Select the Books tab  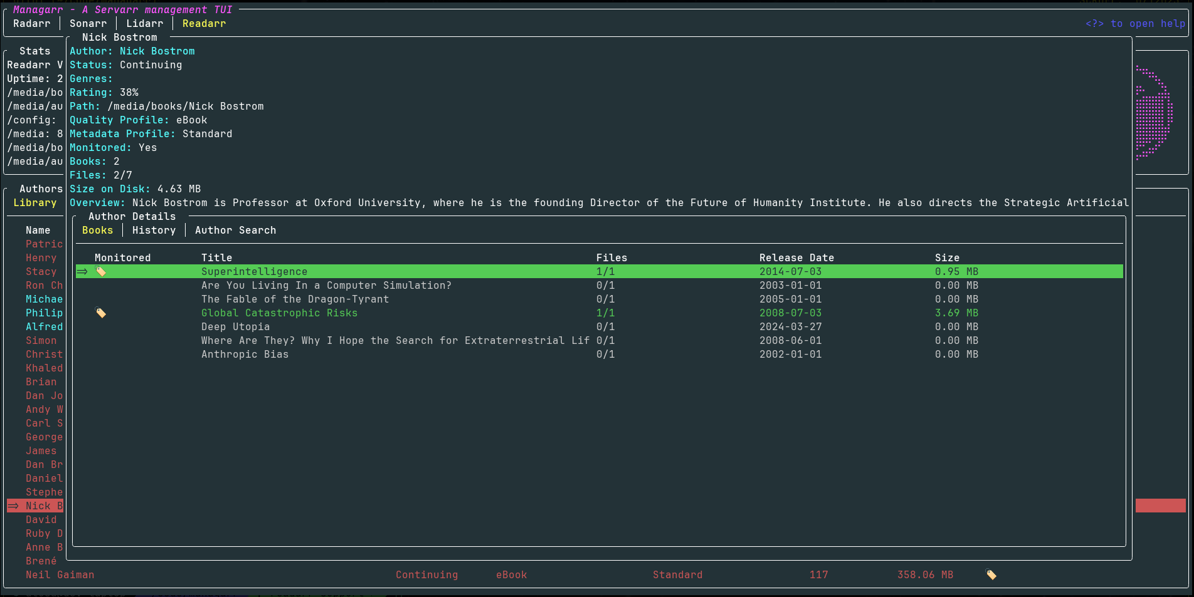click(97, 230)
